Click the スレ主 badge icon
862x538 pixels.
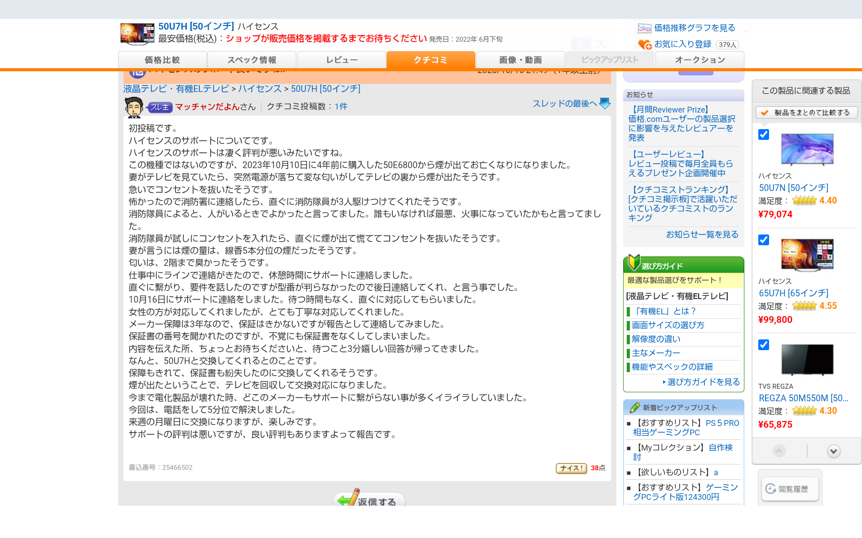160,107
